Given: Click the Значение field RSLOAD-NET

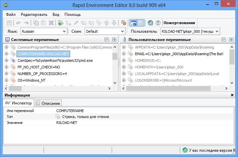Looking at the screenshot, I should pyautogui.click(x=67, y=123).
